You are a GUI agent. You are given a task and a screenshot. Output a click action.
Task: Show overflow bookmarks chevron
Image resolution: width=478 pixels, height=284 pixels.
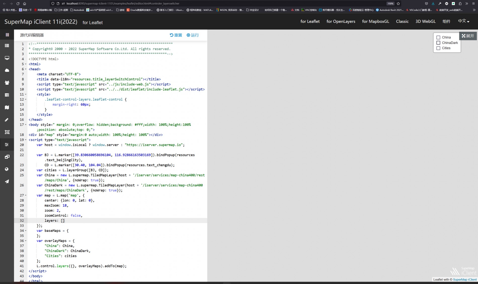pyautogui.click(x=474, y=10)
